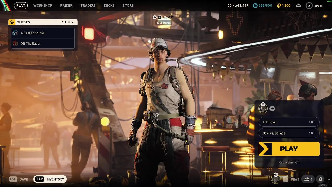The height and width of the screenshot is (187, 332).
Task: Switch to the RAIDER tab
Action: tap(66, 5)
